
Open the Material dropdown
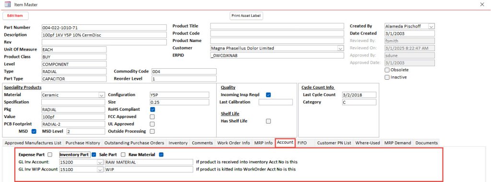102,95
